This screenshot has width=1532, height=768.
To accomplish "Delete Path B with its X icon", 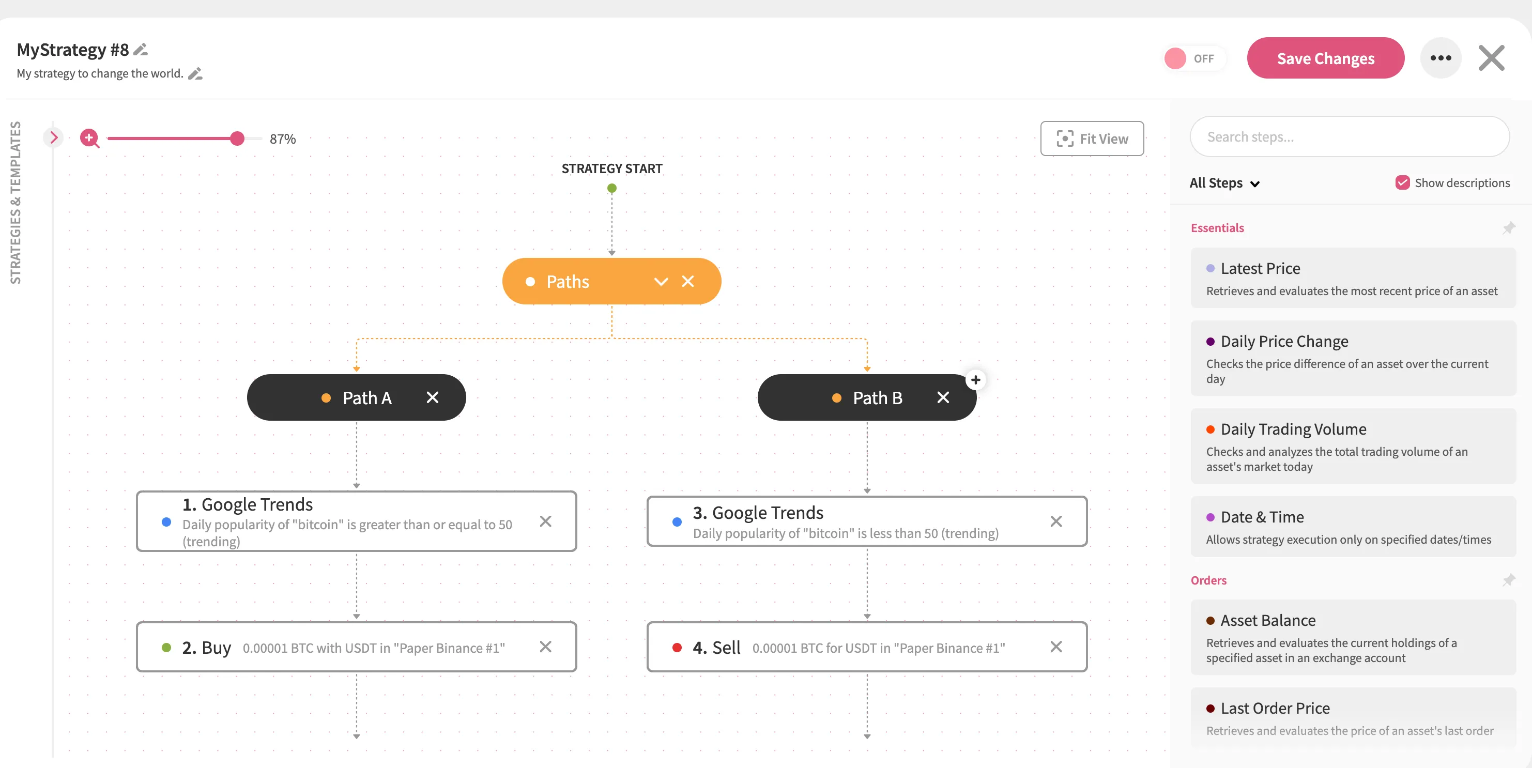I will 943,397.
